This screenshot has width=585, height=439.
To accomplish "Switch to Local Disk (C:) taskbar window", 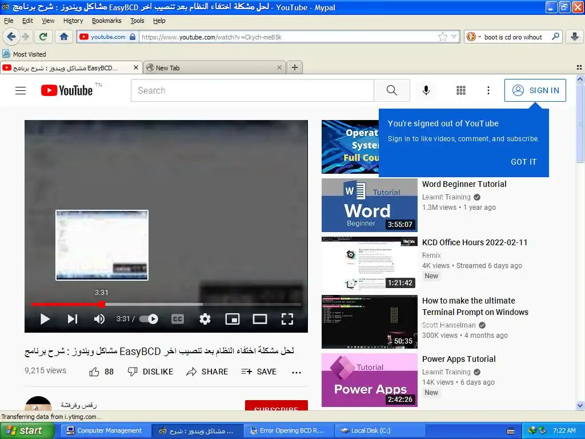I will [x=379, y=431].
